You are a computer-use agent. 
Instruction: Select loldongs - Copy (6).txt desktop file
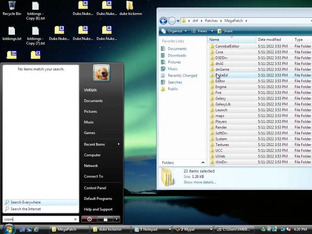35,11
